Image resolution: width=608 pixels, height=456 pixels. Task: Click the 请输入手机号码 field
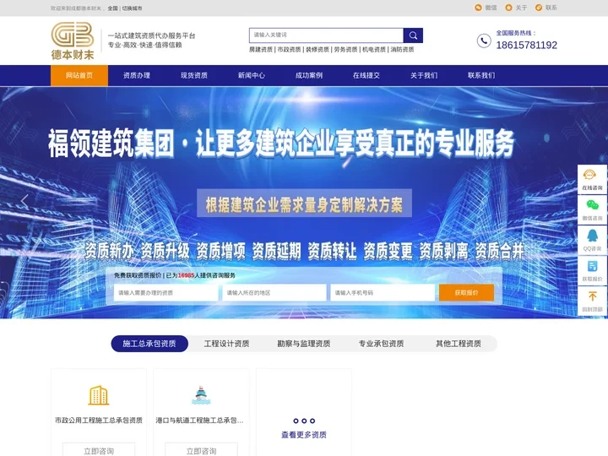pyautogui.click(x=383, y=293)
